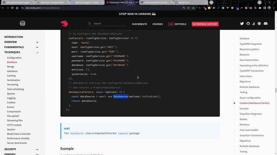Image resolution: width=277 pixels, height=155 pixels.
Task: Click the share icon in the address bar
Action: click(189, 8)
